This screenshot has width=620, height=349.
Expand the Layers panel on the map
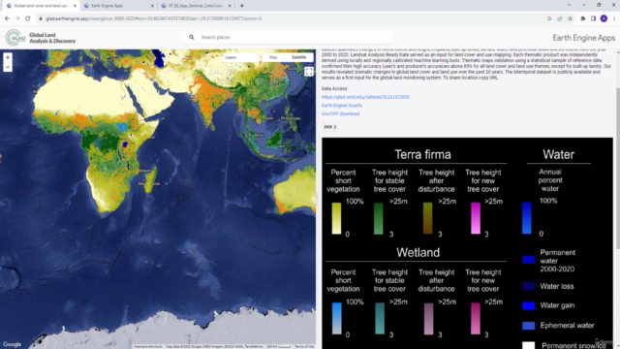[240, 57]
